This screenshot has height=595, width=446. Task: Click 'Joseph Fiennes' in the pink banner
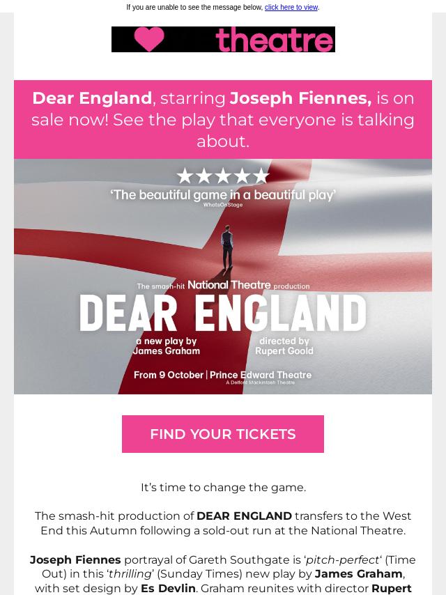pyautogui.click(x=300, y=98)
